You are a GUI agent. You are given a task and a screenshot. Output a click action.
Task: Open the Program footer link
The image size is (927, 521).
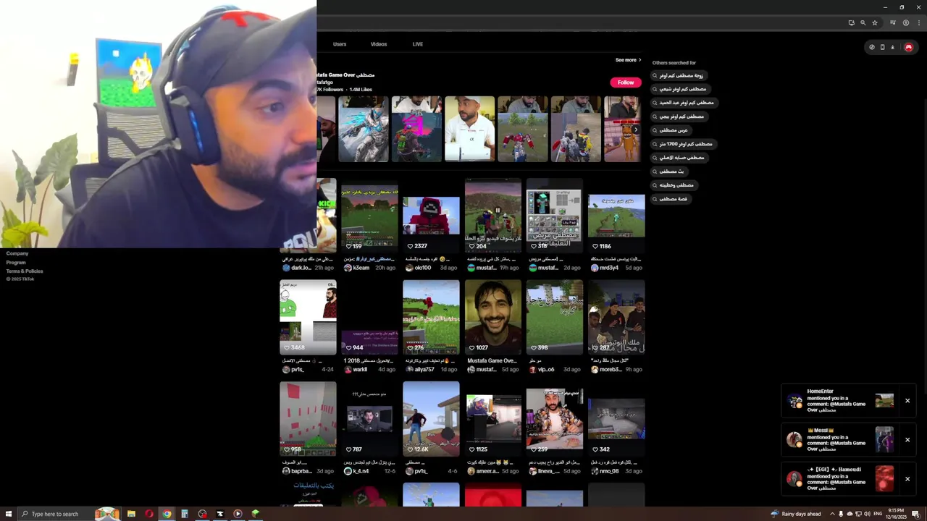(16, 262)
